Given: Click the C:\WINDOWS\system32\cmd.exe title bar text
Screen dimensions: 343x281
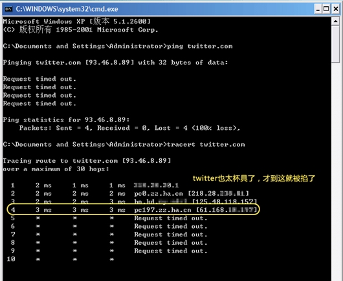Looking at the screenshot, I should coord(67,9).
